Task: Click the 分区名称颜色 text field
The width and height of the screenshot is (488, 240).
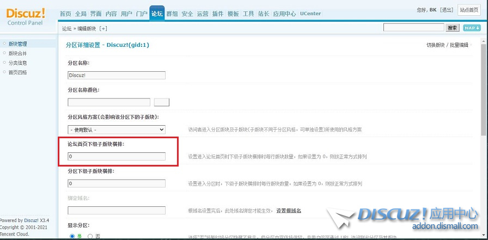Action: tap(109, 102)
